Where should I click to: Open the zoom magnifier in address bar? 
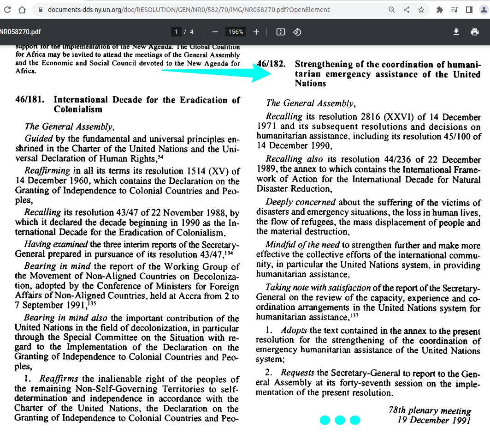coord(391,10)
